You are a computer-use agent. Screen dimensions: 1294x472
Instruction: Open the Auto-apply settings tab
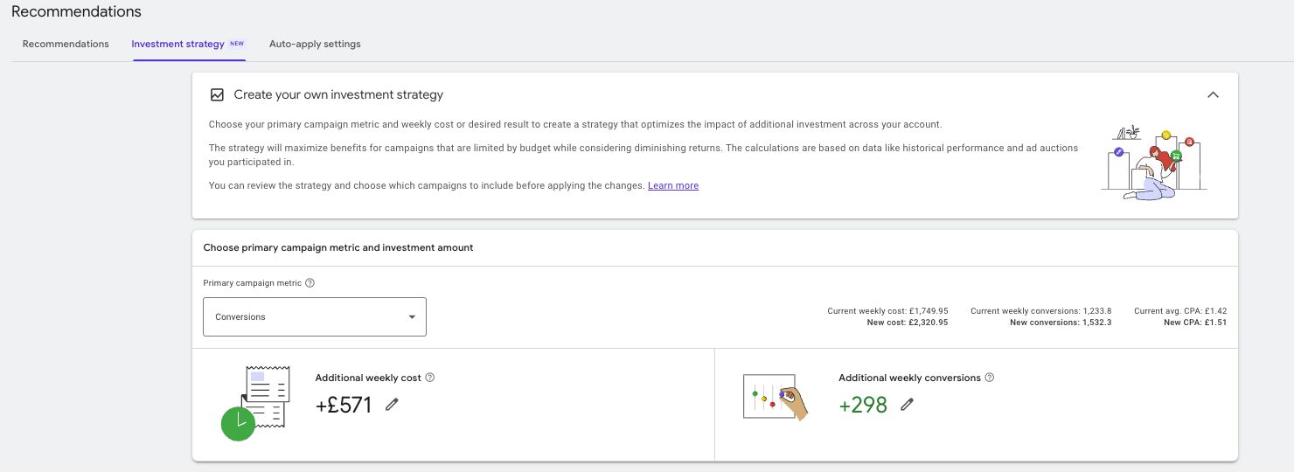[315, 44]
